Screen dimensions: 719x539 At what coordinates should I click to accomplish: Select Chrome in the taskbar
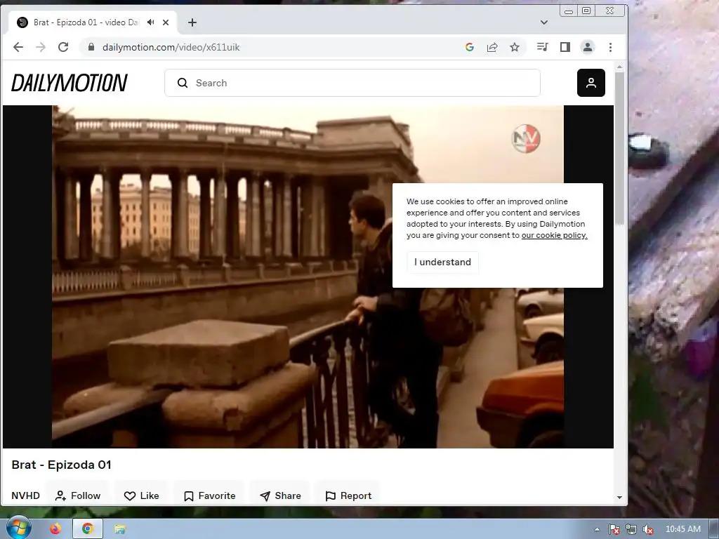[x=88, y=529]
